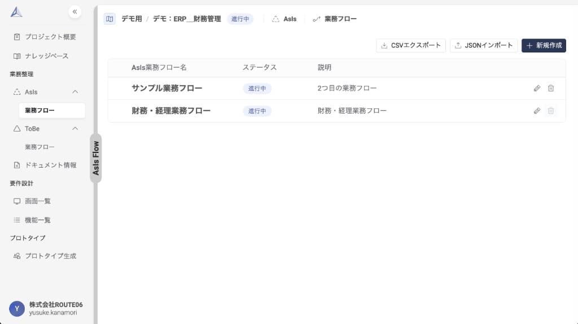578x324 pixels.
Task: Open サンプル業務フロー row
Action: 167,88
